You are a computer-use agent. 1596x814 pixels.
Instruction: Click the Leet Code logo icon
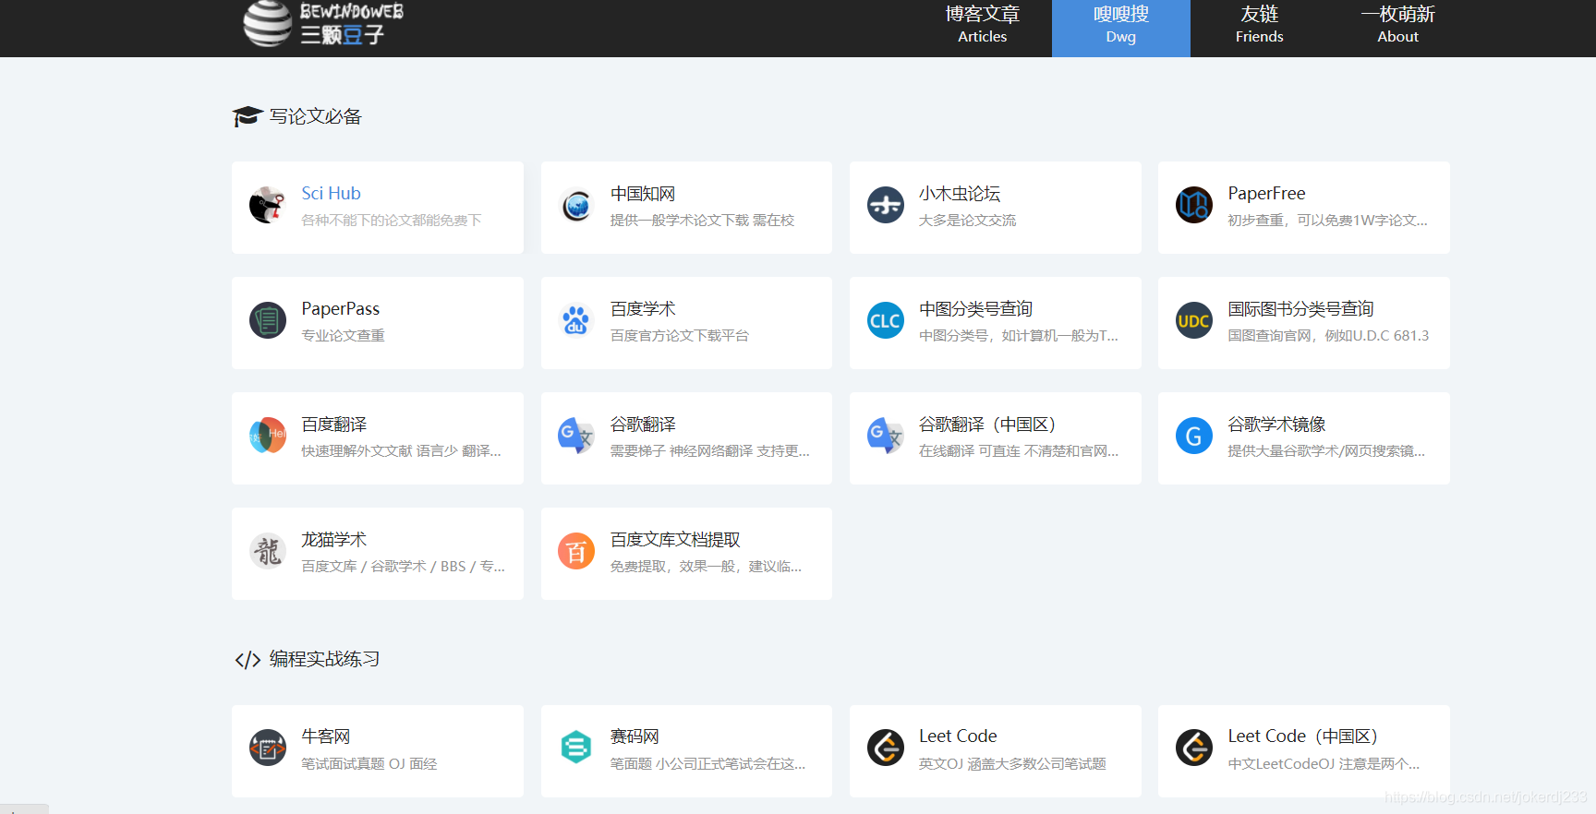[x=886, y=748]
